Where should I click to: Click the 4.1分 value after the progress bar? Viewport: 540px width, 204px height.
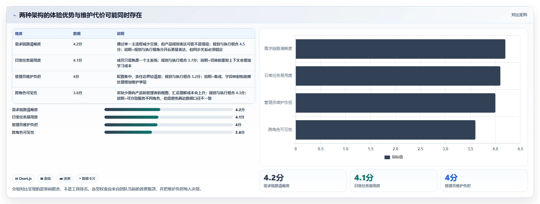(240, 117)
